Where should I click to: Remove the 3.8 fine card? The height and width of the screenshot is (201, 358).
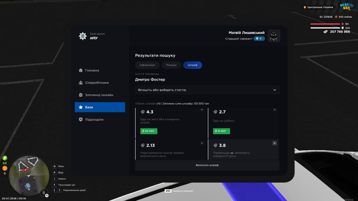(x=275, y=143)
